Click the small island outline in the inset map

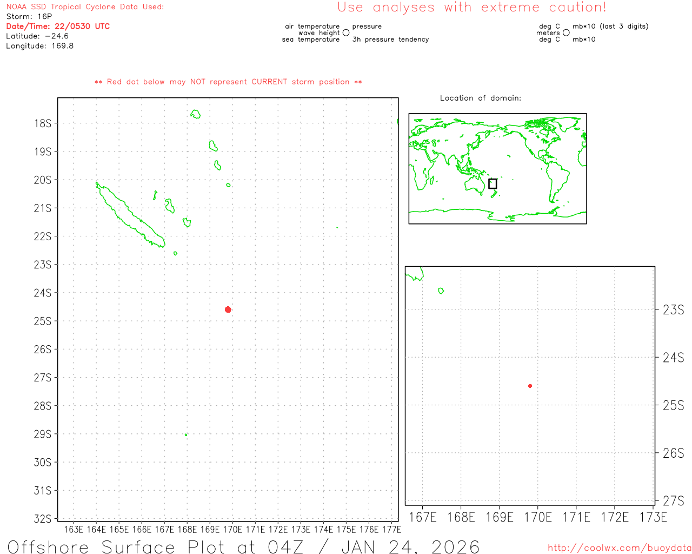click(x=441, y=291)
